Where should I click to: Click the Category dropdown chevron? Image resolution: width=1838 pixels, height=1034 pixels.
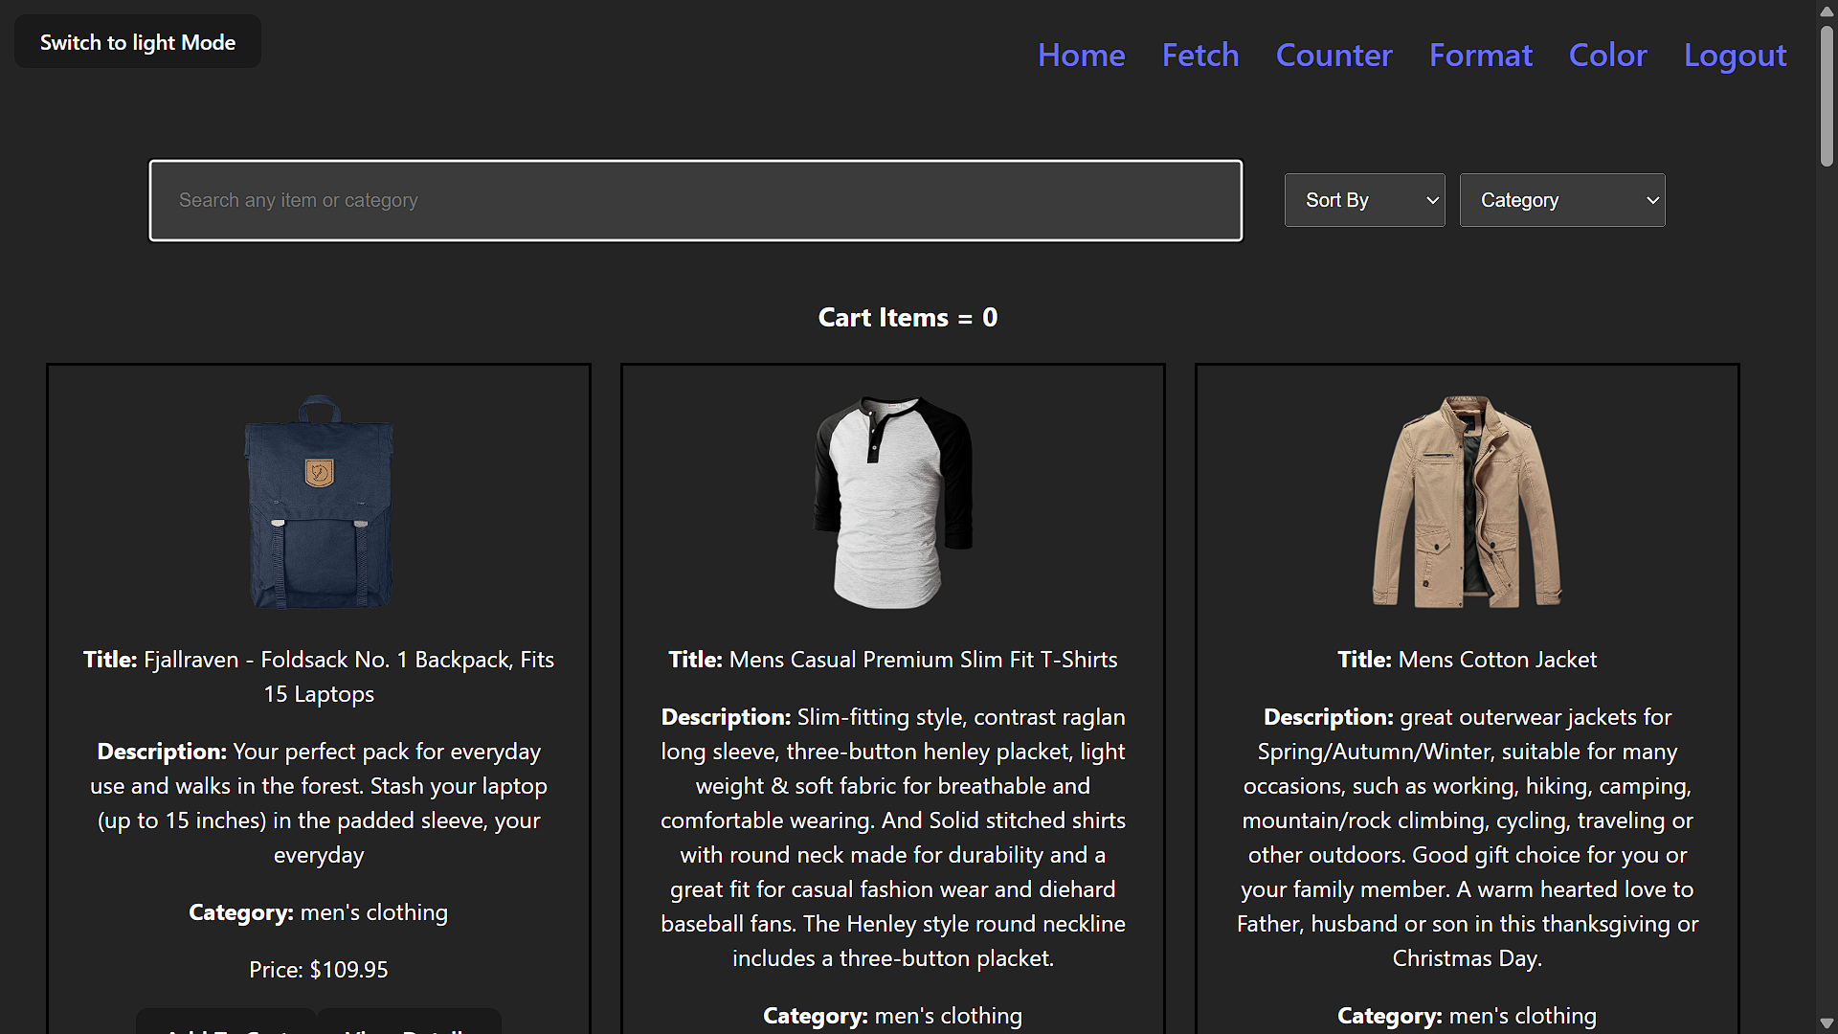tap(1652, 200)
